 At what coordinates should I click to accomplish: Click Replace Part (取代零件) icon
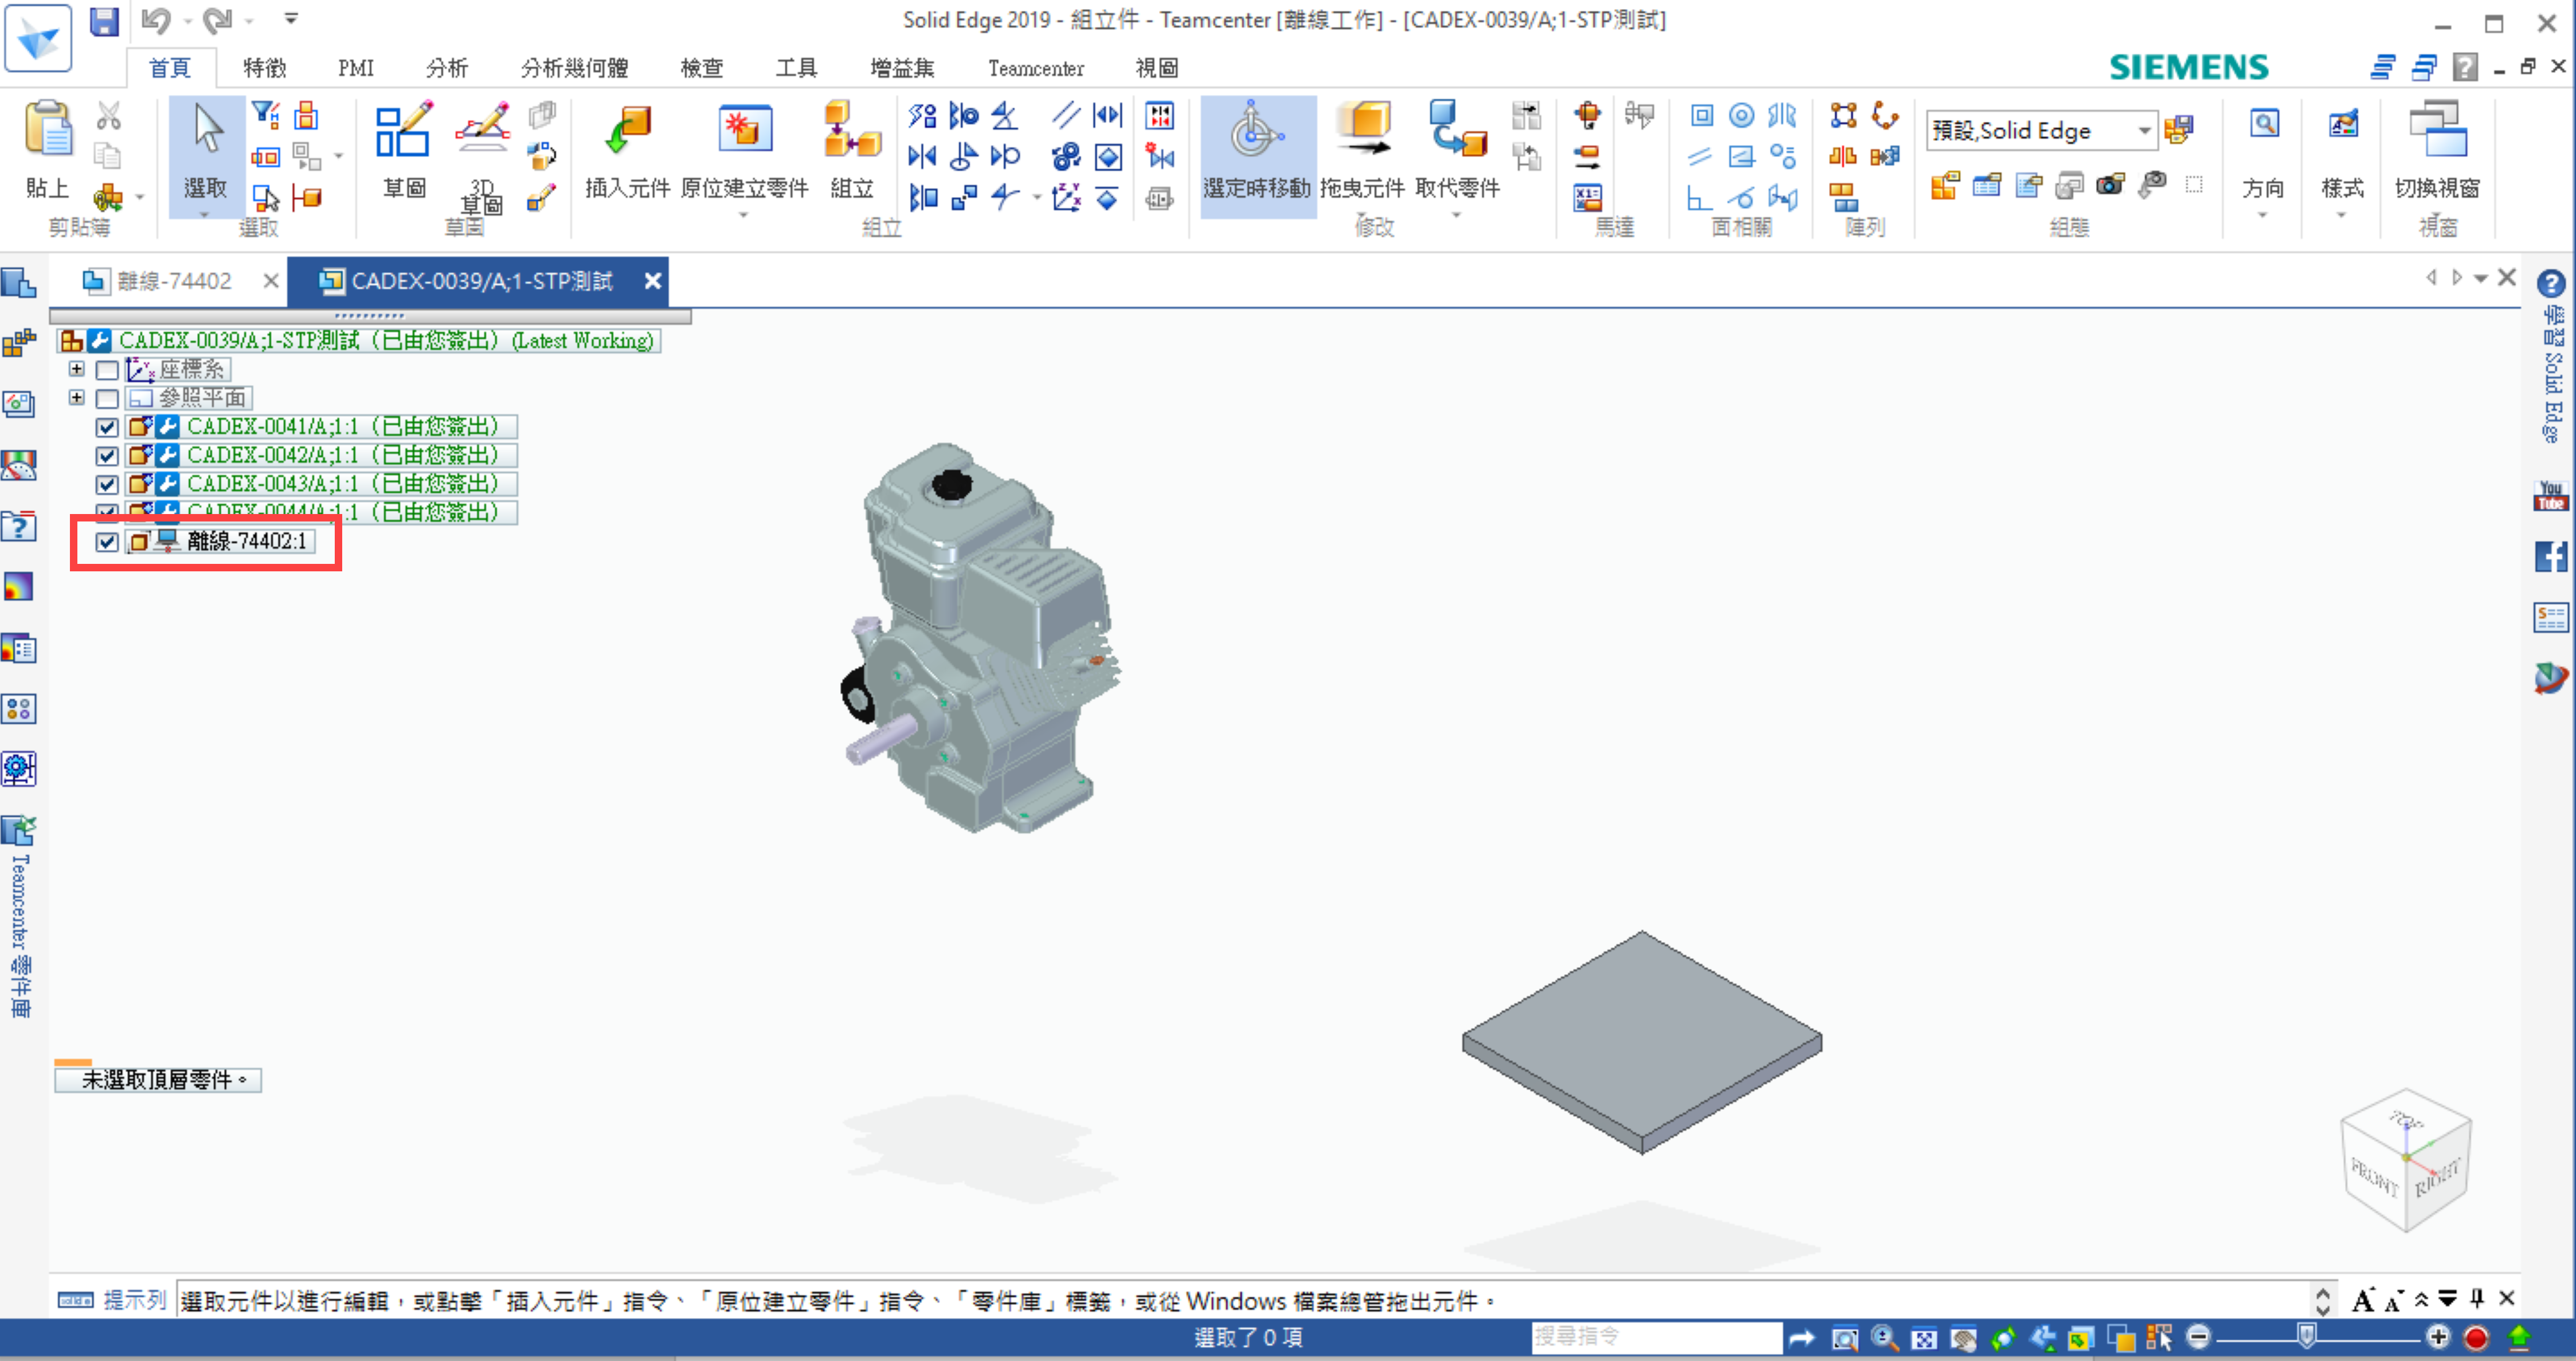tap(1457, 130)
